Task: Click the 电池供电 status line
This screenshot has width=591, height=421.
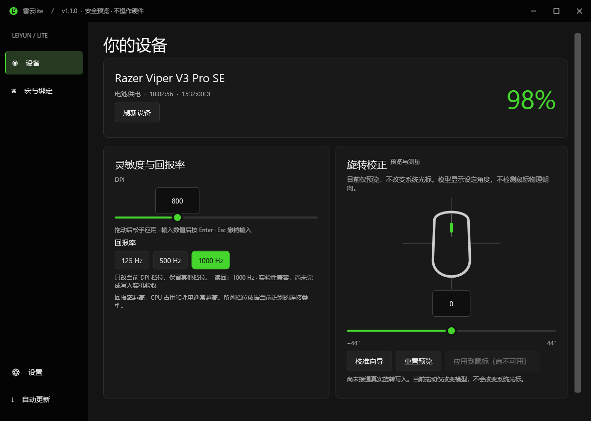Action: tap(163, 94)
